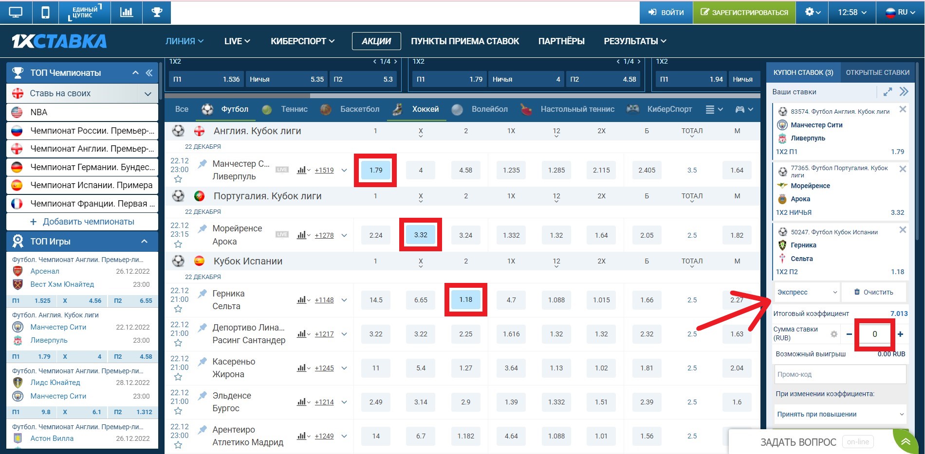Increase stake amount with plus

[900, 334]
